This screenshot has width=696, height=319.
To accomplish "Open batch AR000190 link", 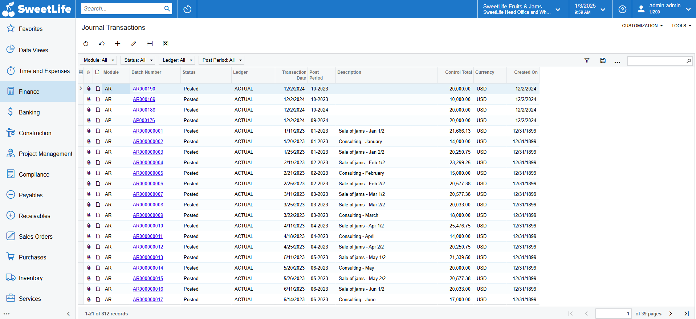I will pyautogui.click(x=144, y=89).
